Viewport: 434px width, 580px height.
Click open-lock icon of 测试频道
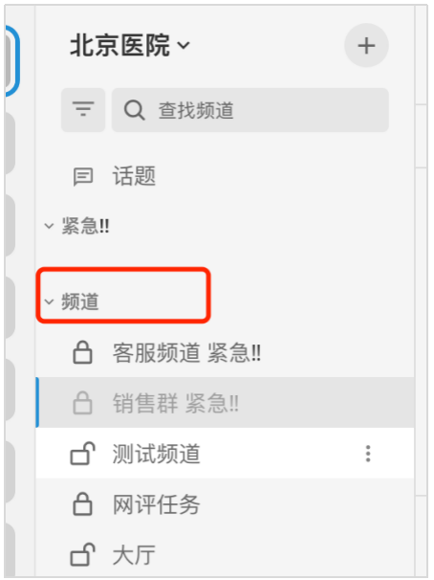pos(83,453)
